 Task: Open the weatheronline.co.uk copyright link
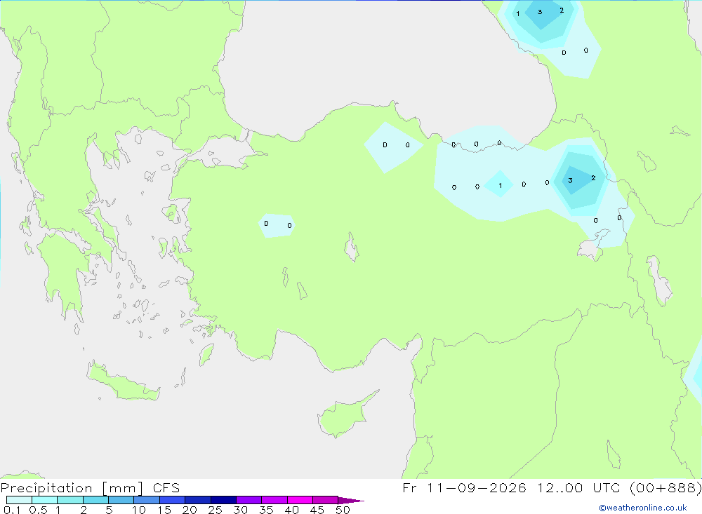(643, 508)
